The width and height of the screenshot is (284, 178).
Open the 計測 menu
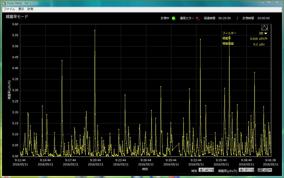tap(30, 9)
